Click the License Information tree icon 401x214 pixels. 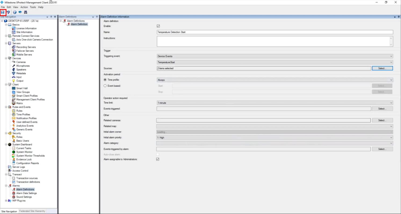coord(14,28)
